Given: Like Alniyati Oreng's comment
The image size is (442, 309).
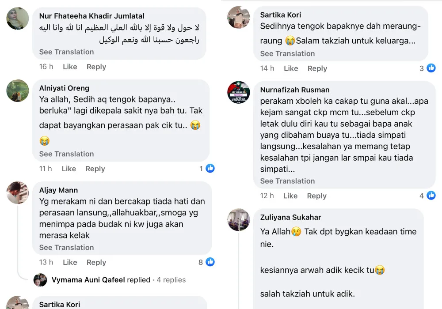Looking at the screenshot, I should point(69,169).
